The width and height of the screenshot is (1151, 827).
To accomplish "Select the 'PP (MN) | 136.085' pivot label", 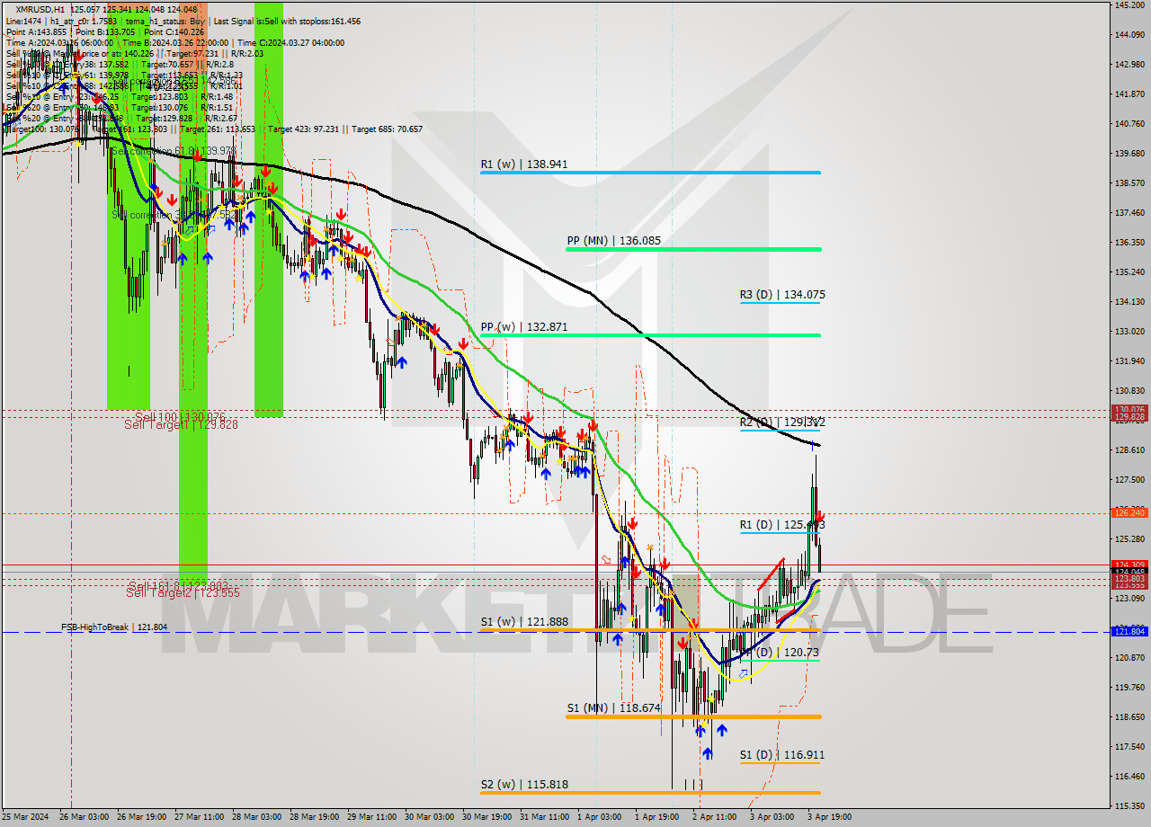I will click(614, 241).
